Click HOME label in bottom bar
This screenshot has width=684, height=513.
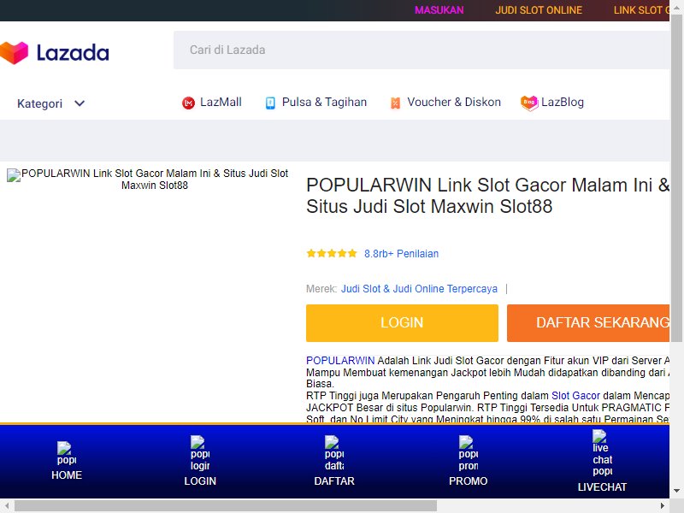pos(67,475)
